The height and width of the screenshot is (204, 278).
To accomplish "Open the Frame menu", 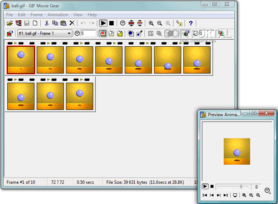I will (x=37, y=15).
